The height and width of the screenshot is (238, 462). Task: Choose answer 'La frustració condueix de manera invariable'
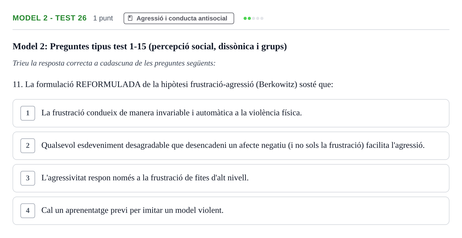point(231,113)
